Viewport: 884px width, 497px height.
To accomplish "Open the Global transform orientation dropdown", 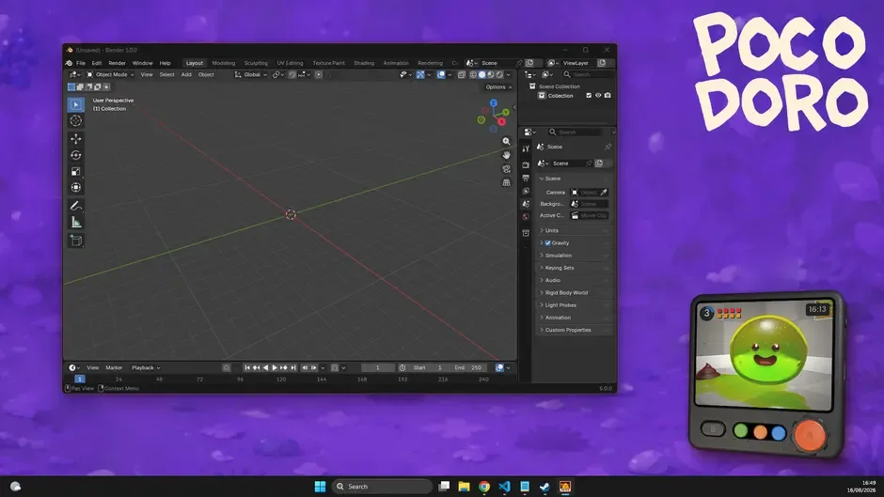I will pyautogui.click(x=251, y=74).
